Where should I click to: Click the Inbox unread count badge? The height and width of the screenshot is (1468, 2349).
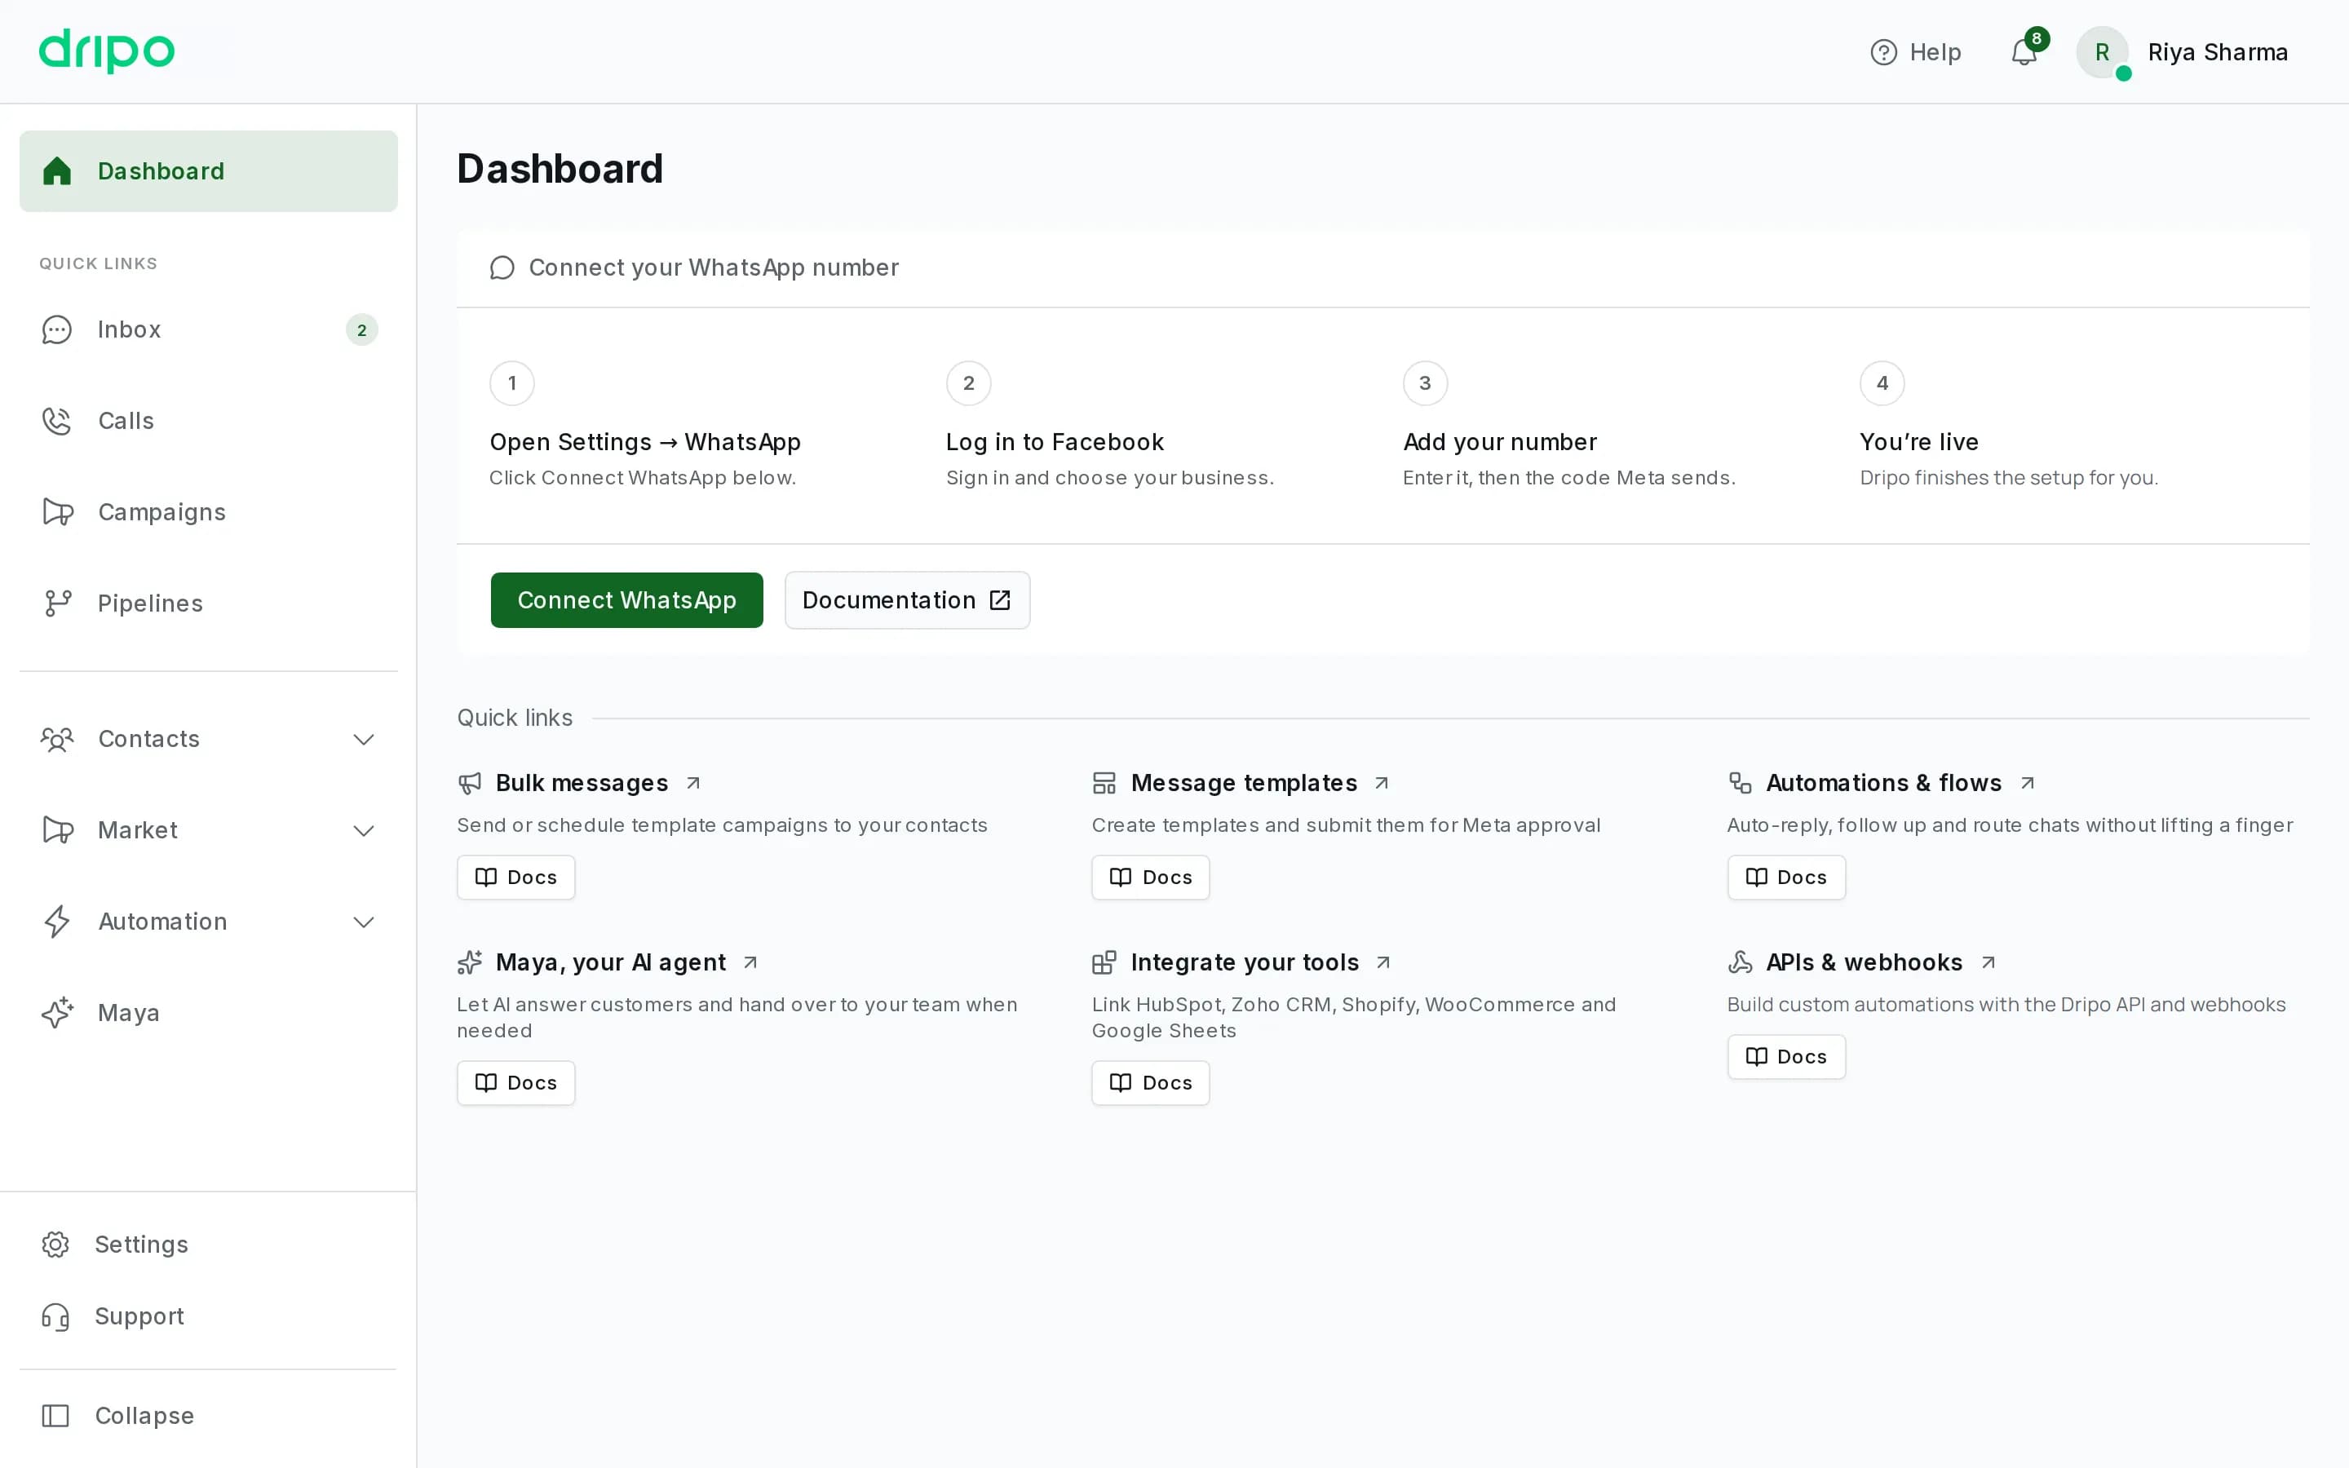point(362,330)
